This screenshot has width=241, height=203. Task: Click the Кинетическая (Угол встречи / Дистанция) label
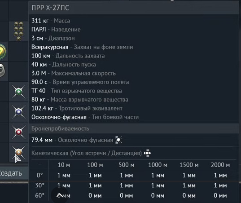pos(87,153)
